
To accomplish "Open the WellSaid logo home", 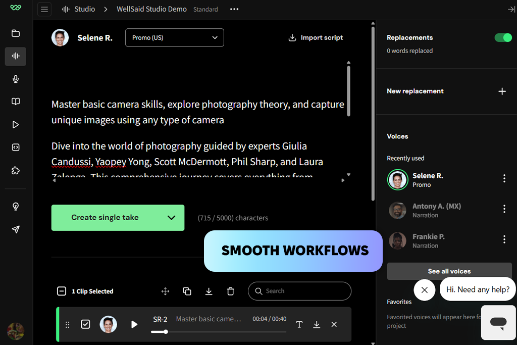I will [16, 8].
